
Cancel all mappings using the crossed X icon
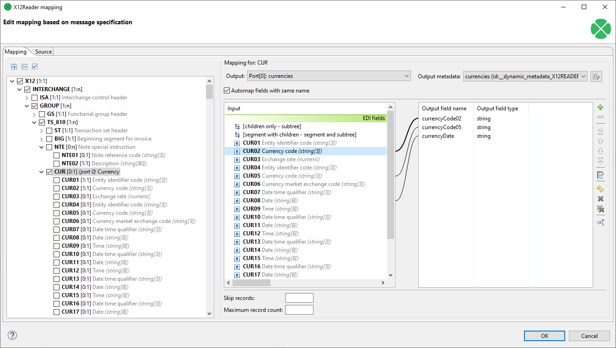(x=600, y=209)
